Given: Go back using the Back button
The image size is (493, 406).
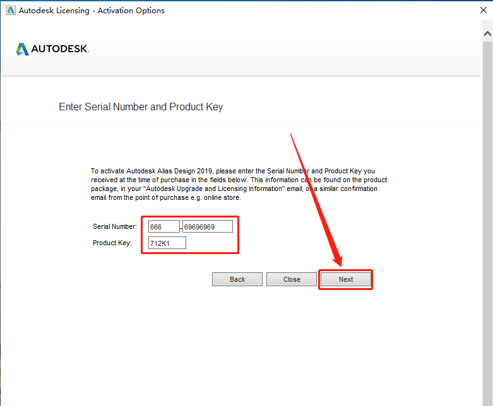Looking at the screenshot, I should [x=237, y=279].
